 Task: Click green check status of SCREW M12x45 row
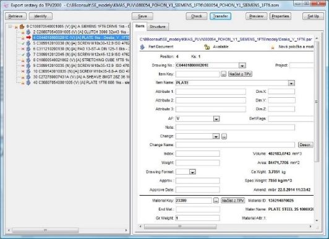tap(23, 54)
